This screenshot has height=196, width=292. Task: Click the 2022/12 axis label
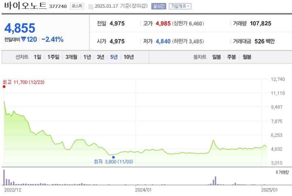[x=13, y=190]
